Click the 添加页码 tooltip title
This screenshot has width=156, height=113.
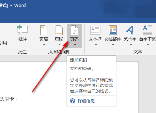(79, 60)
